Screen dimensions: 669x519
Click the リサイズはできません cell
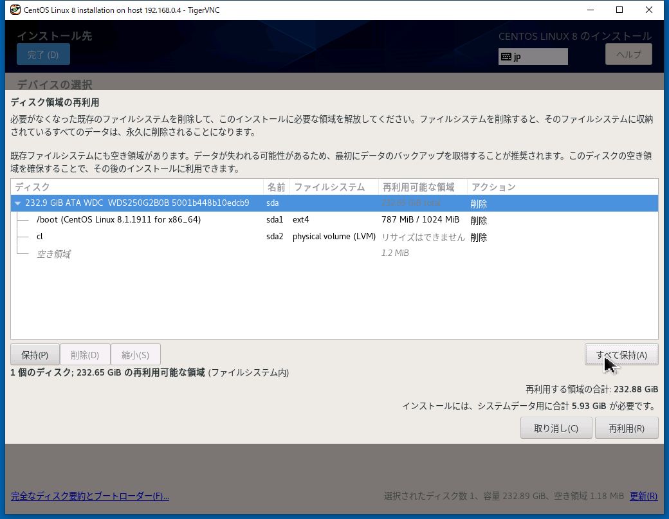tap(423, 237)
